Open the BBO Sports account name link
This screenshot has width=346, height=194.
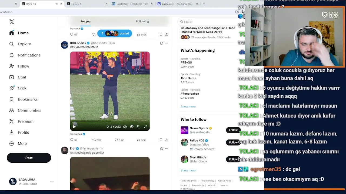(x=78, y=43)
